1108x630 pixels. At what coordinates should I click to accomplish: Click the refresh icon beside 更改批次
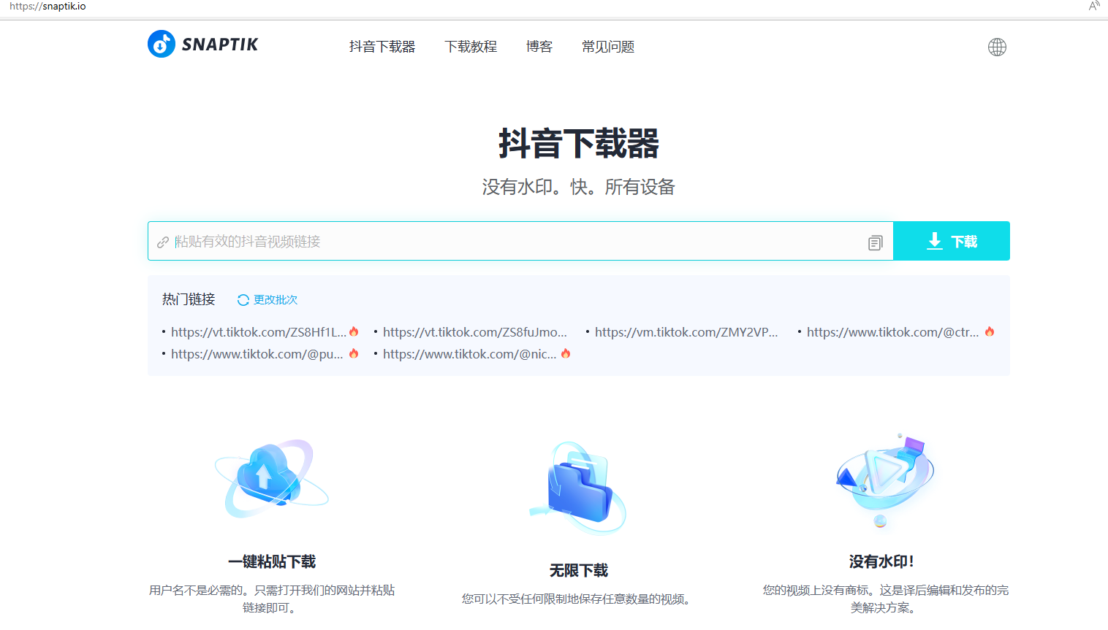coord(243,300)
